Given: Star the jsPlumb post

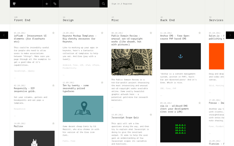Looking at the screenshot, I should (53, 33).
